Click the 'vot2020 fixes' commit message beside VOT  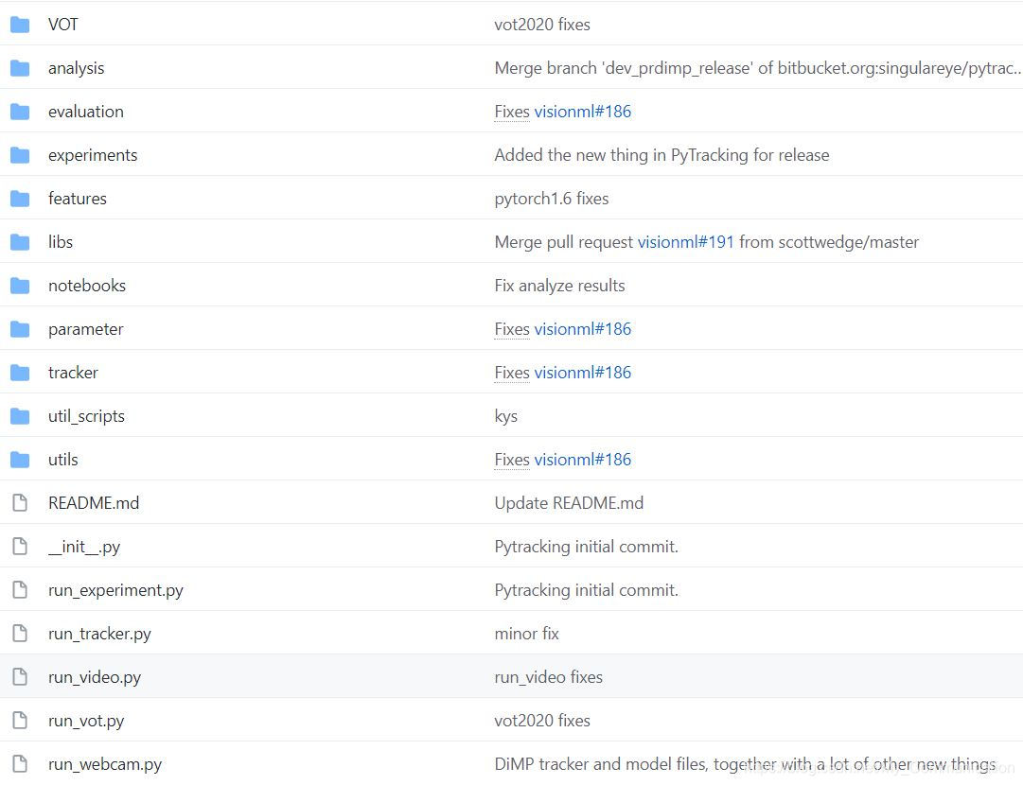click(x=541, y=24)
